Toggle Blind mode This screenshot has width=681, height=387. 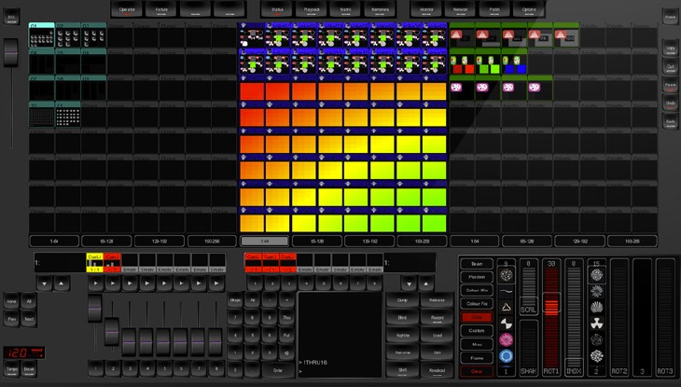pos(402,318)
